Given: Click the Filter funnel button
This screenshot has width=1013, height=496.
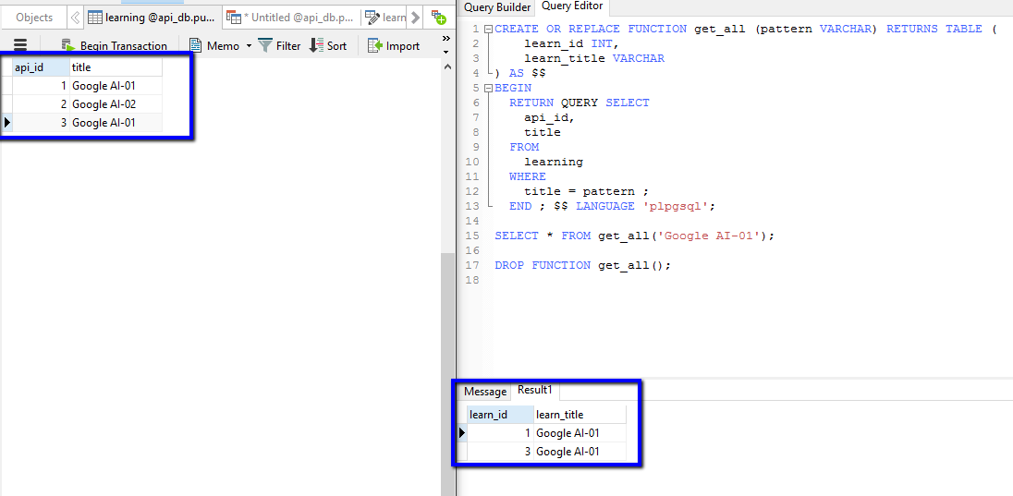Looking at the screenshot, I should [x=279, y=46].
